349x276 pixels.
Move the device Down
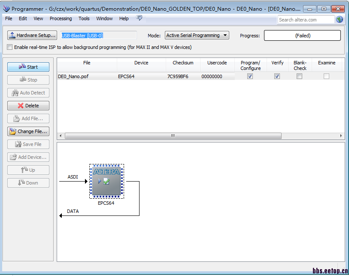[28, 183]
